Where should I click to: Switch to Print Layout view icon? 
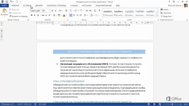154,104
